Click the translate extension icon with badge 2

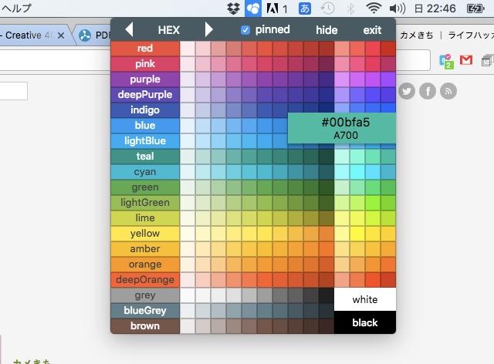tap(446, 61)
